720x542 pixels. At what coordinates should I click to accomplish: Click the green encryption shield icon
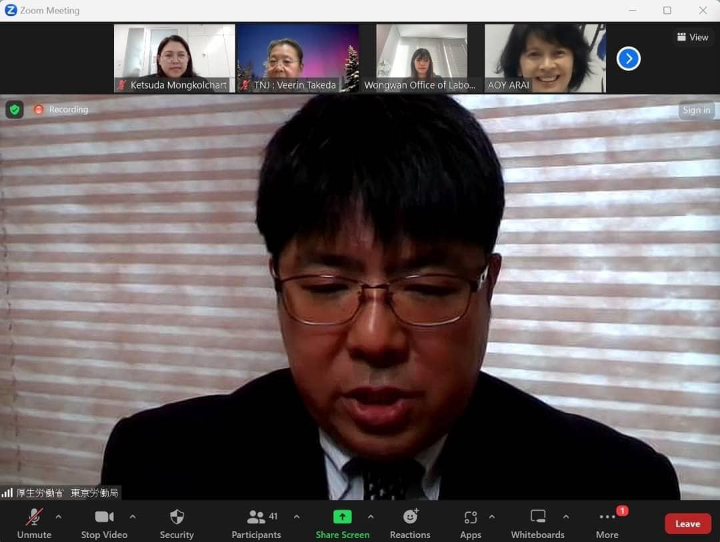15,109
